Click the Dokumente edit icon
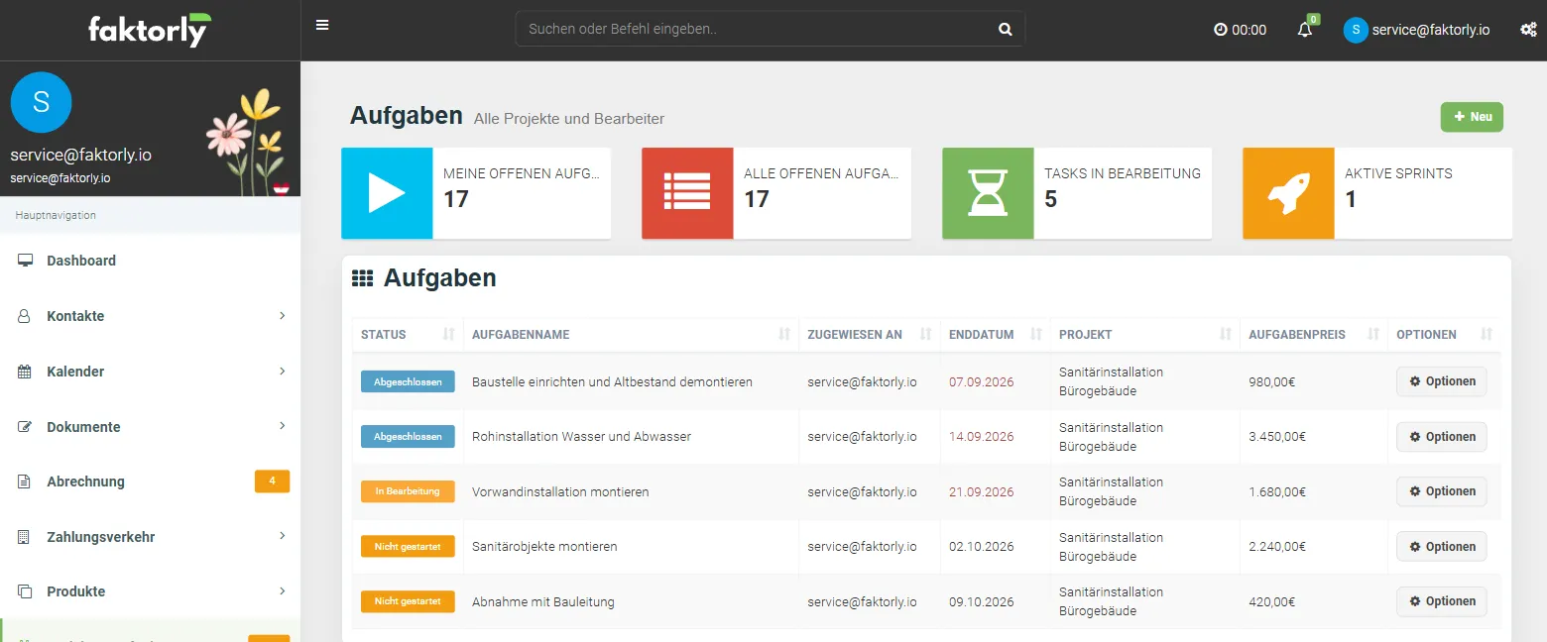 pos(25,427)
